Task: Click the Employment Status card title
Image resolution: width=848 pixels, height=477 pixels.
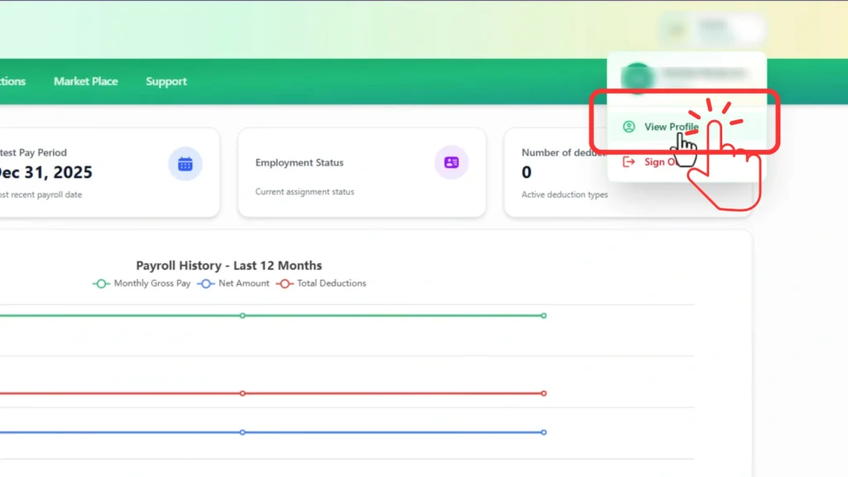Action: tap(299, 162)
